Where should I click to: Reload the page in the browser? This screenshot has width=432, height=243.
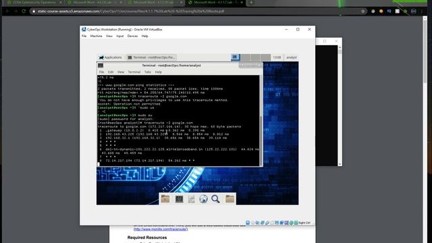click(x=24, y=11)
